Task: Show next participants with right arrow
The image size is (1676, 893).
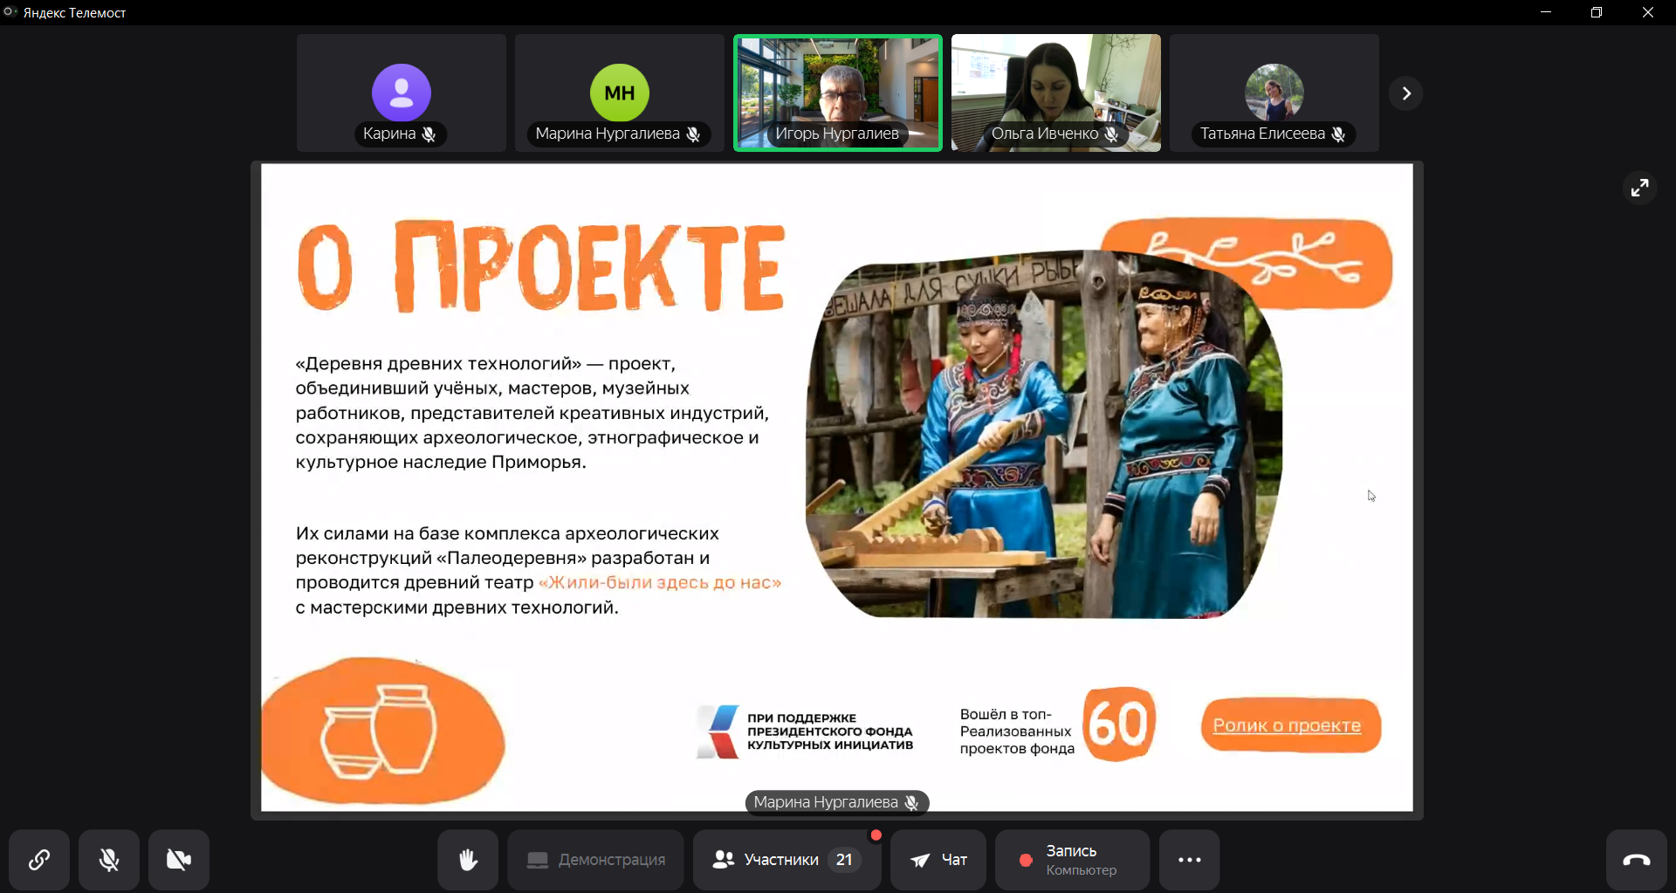Action: 1406,93
